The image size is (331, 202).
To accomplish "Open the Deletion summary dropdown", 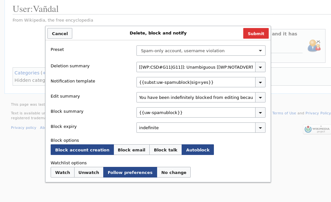I will 260,67.
